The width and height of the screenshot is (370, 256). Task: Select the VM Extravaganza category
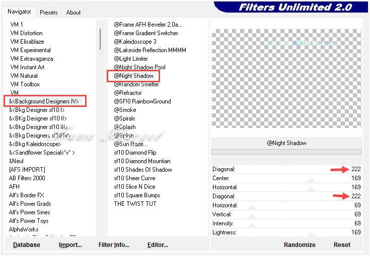[x=32, y=59]
